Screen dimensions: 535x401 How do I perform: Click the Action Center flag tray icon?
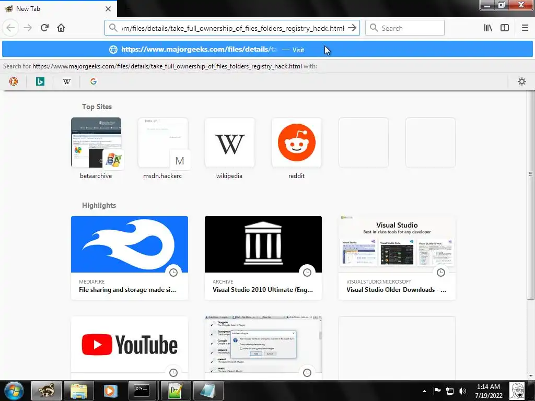[x=437, y=391]
